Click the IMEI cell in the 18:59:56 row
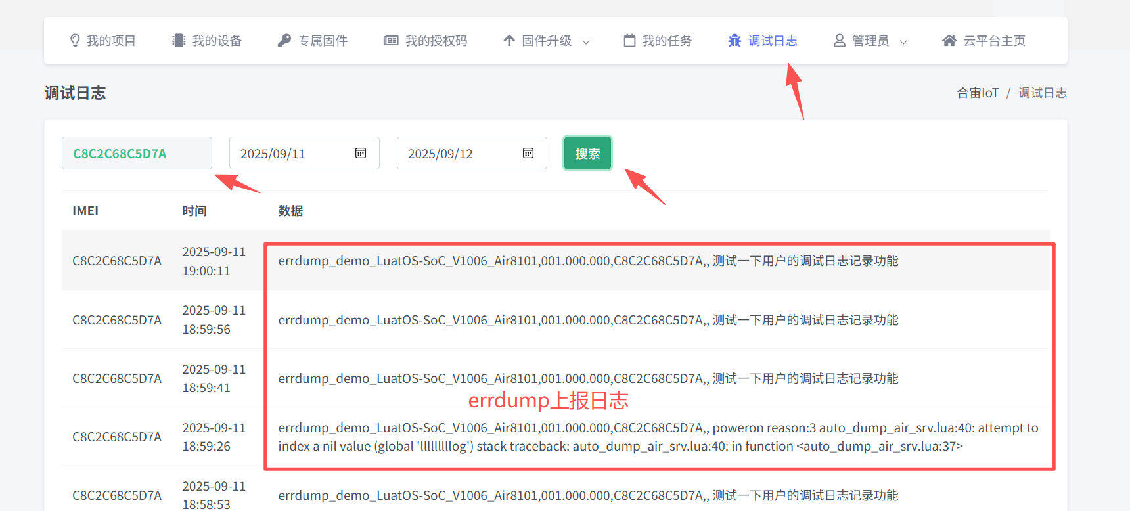The height and width of the screenshot is (511, 1130). (117, 320)
